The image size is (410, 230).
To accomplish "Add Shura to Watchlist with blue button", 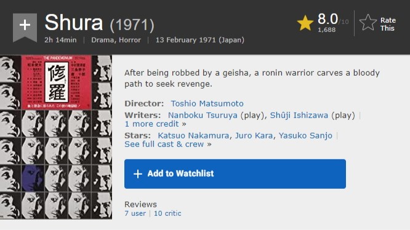I will pos(235,174).
